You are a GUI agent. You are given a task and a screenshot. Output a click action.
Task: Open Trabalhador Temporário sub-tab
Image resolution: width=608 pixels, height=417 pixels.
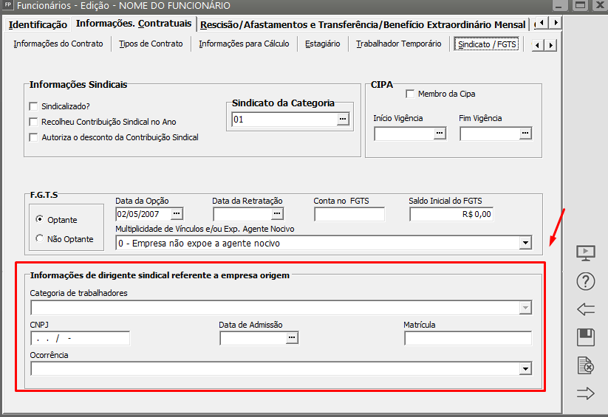pos(399,44)
